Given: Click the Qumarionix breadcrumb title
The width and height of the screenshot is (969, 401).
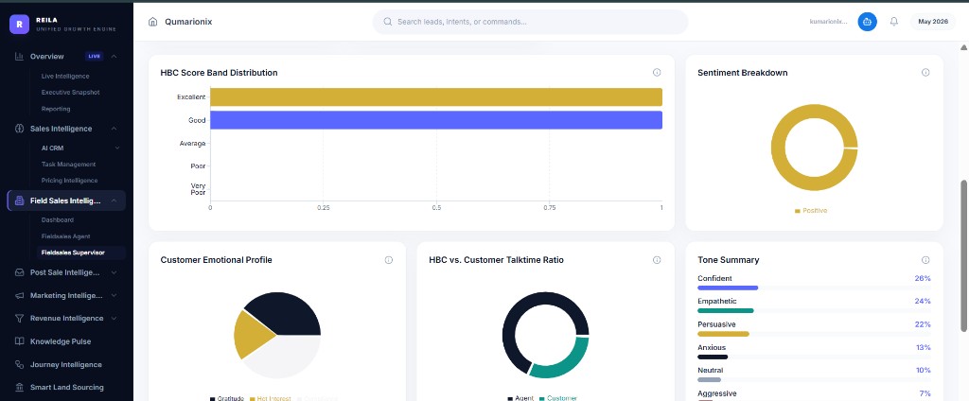Looking at the screenshot, I should 188,22.
